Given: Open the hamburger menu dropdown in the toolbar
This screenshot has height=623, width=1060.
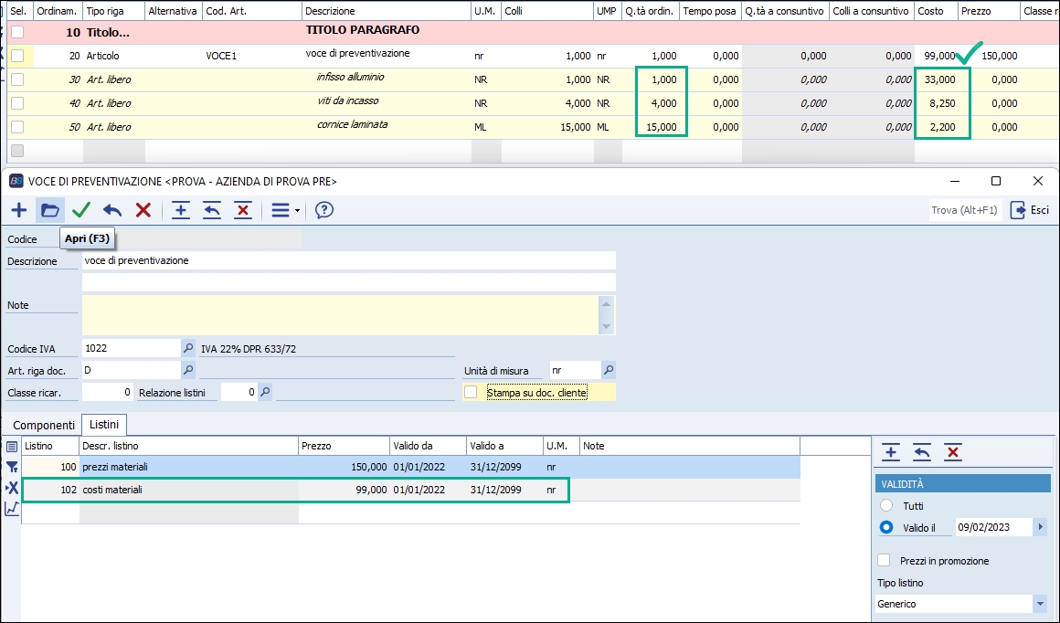Looking at the screenshot, I should click(285, 211).
